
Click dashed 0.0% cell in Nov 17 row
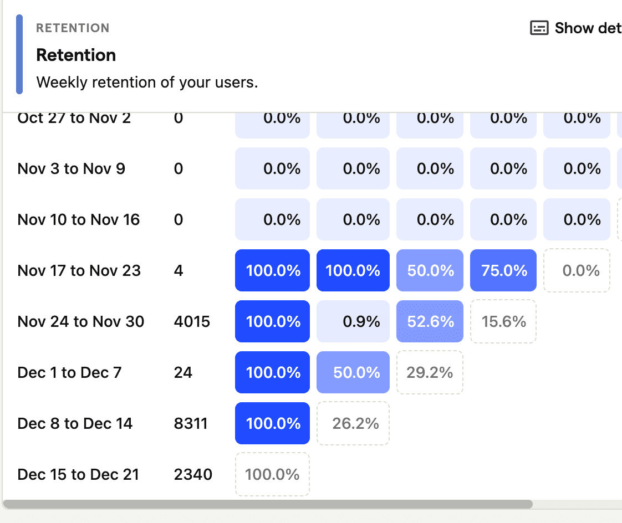click(x=577, y=270)
